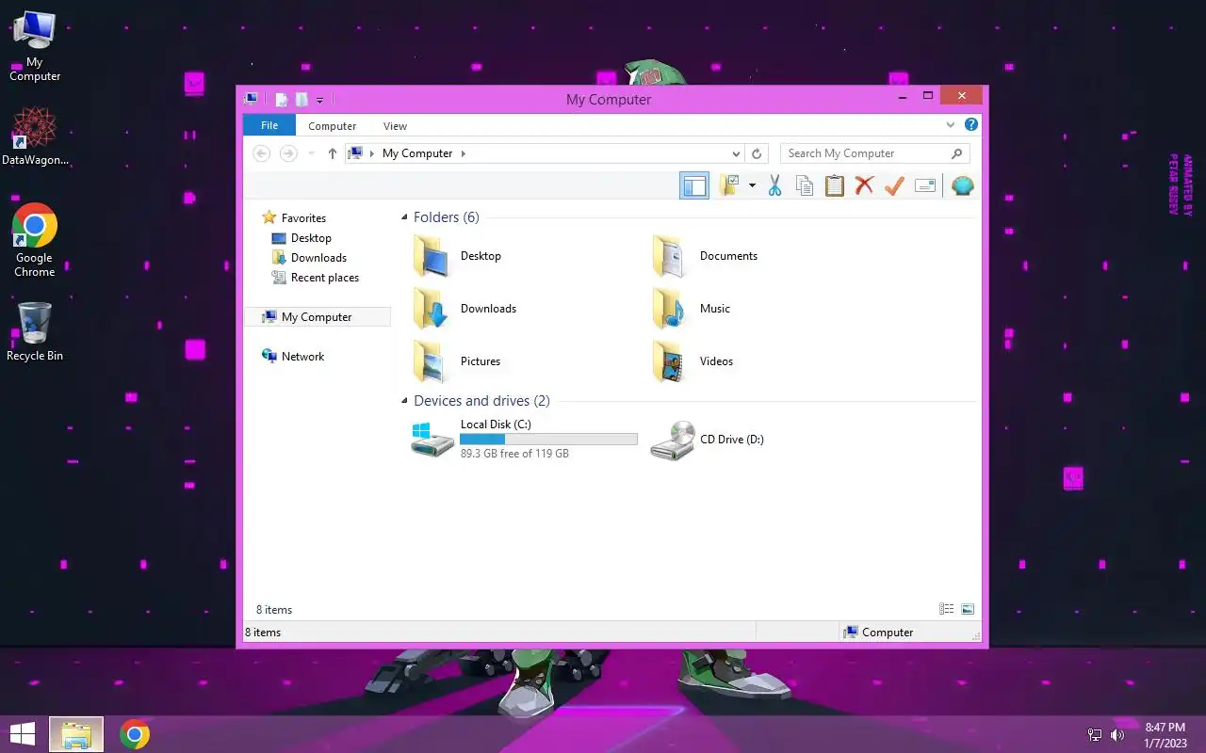Viewport: 1206px width, 753px height.
Task: Click the '8 items' text in the lower status bar
Action: pyautogui.click(x=263, y=633)
